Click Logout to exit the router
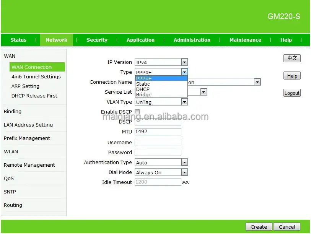311x234 pixels. point(292,93)
